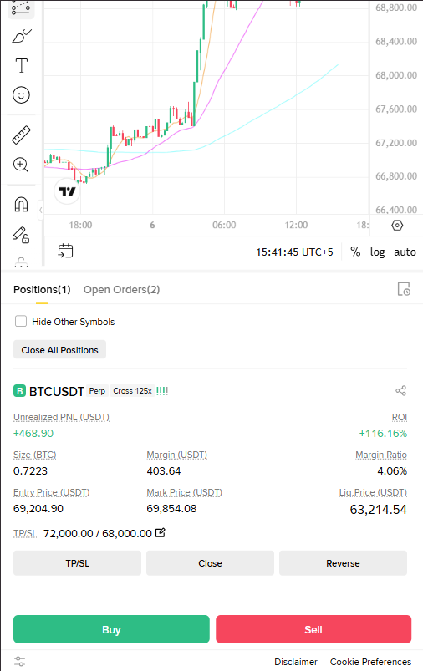
Task: Click the red Sell button
Action: pos(313,629)
